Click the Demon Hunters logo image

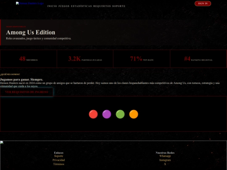(30, 3)
